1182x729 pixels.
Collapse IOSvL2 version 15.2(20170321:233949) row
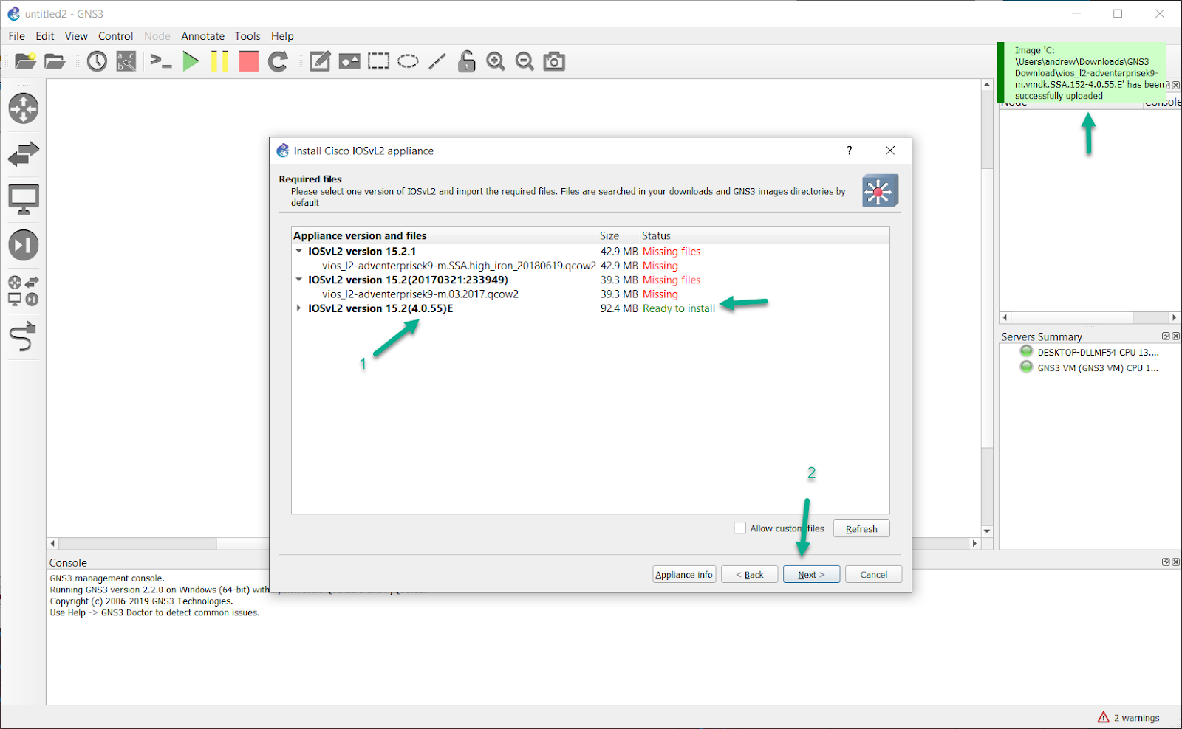click(x=299, y=280)
